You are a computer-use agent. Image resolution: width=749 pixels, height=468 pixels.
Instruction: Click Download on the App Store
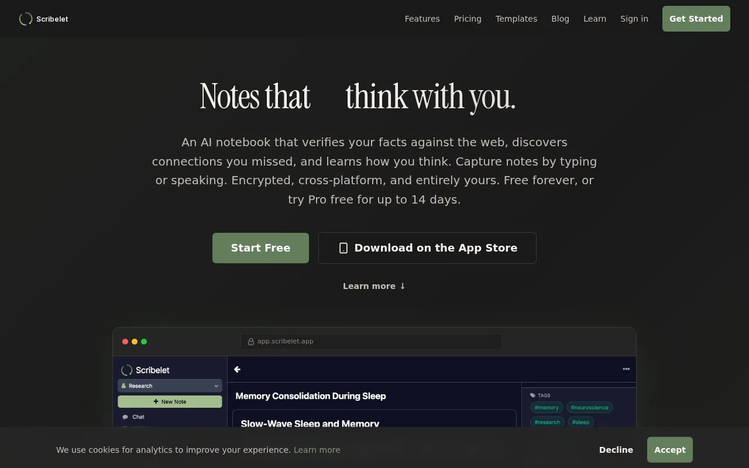427,248
